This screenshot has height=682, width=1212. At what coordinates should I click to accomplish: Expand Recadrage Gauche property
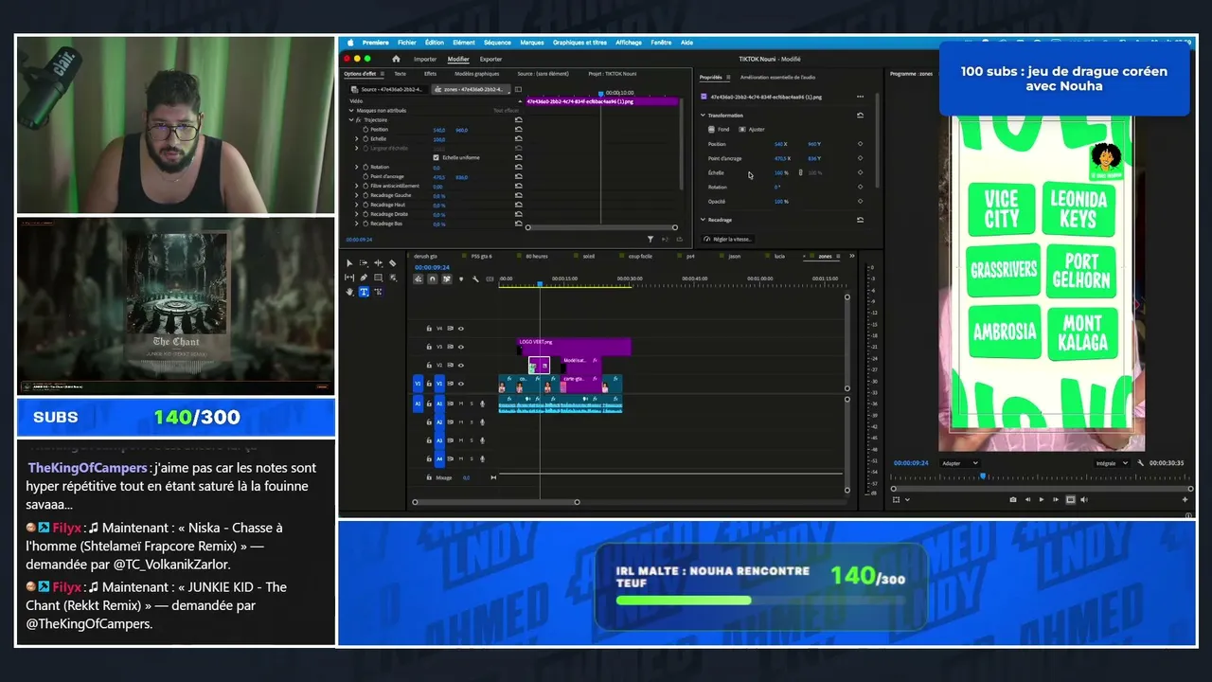357,196
